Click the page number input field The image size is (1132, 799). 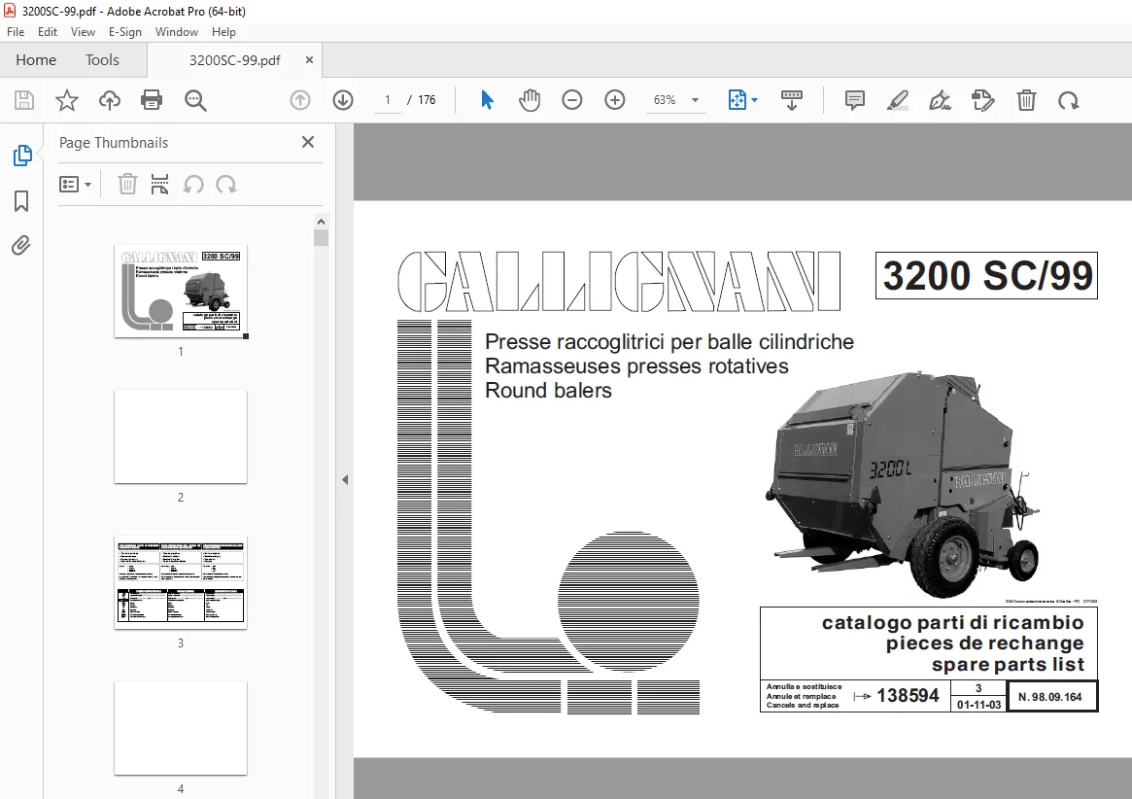(388, 100)
